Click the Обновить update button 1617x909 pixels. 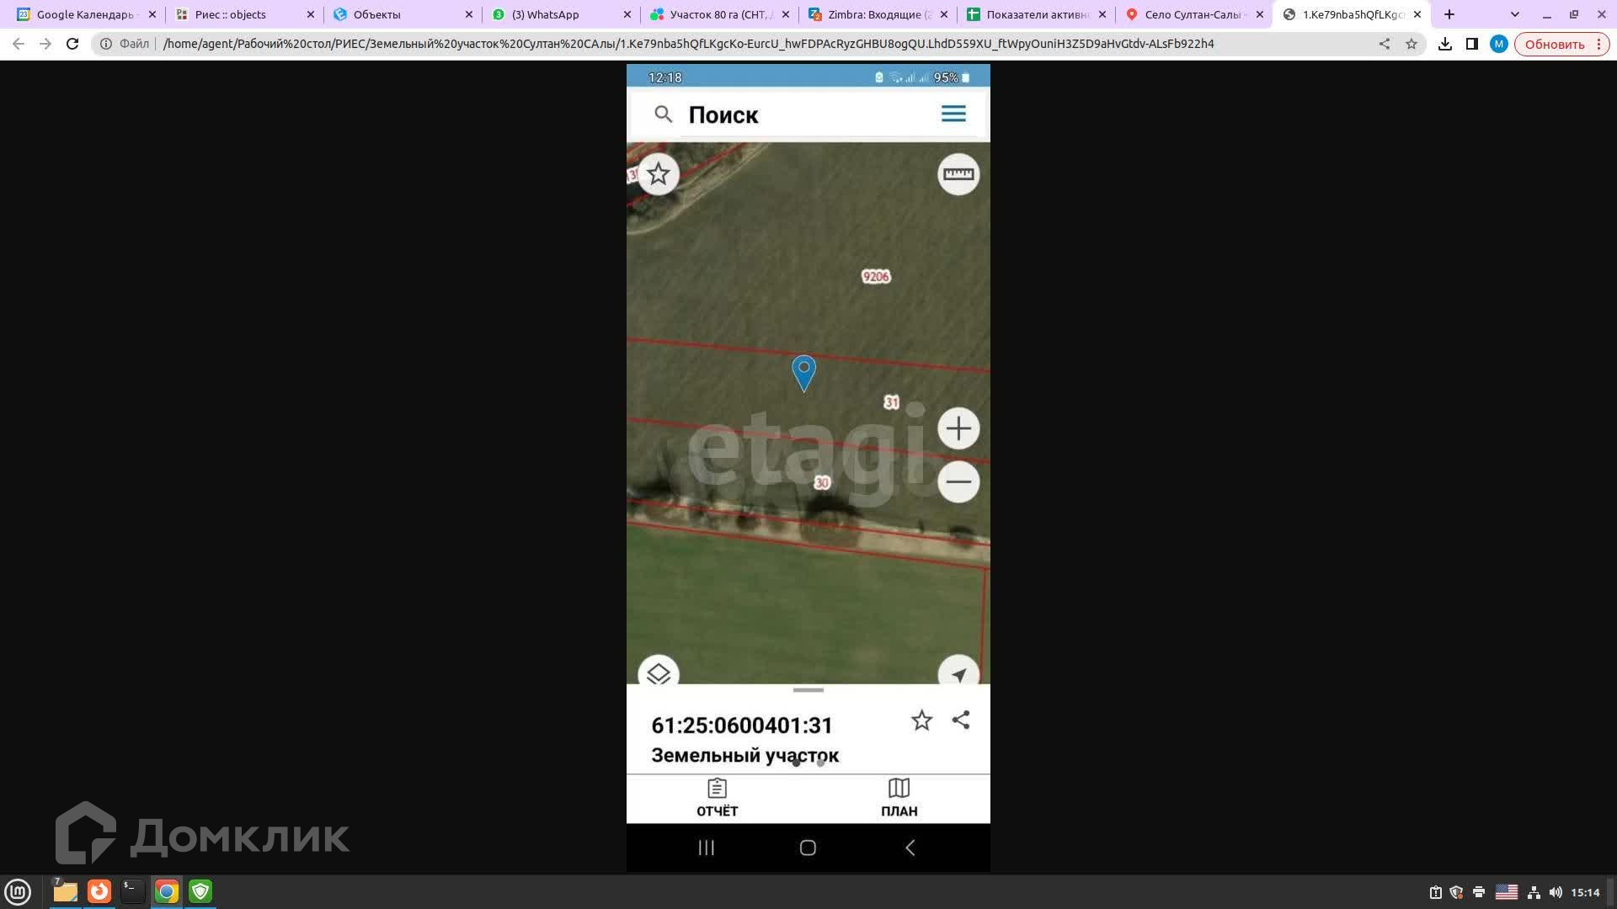pyautogui.click(x=1554, y=44)
